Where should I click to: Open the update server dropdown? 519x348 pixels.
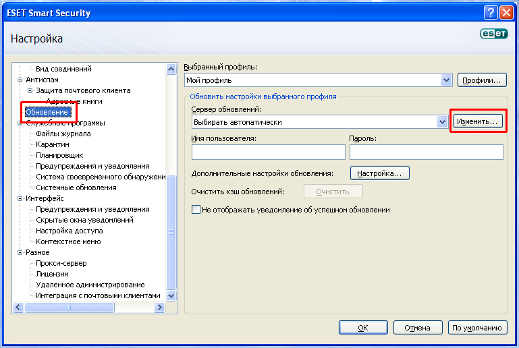pos(442,122)
